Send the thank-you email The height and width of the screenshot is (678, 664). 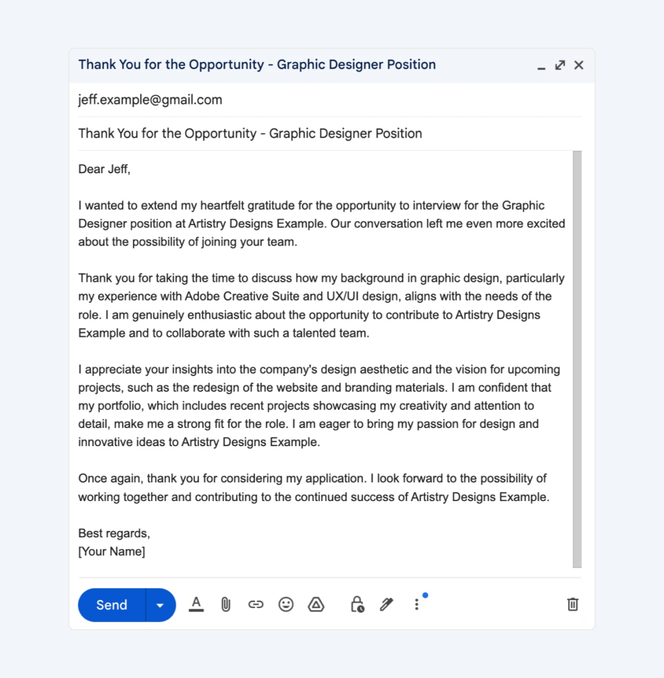pyautogui.click(x=112, y=604)
